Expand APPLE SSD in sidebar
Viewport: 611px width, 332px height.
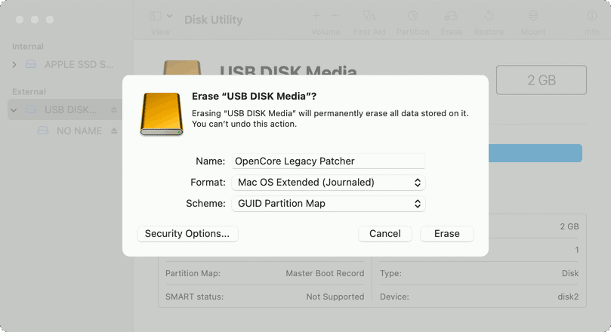pyautogui.click(x=14, y=65)
